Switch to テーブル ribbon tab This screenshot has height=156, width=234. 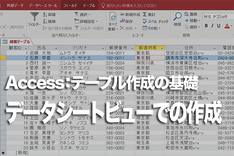point(89,5)
